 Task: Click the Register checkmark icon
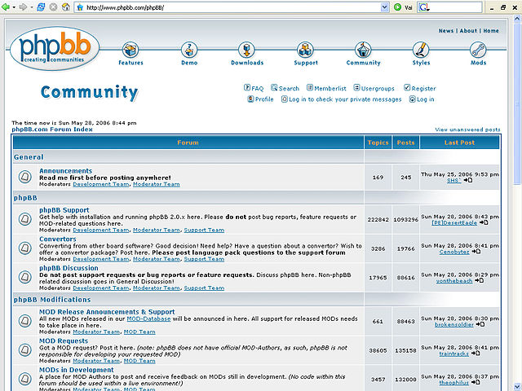[x=407, y=87]
